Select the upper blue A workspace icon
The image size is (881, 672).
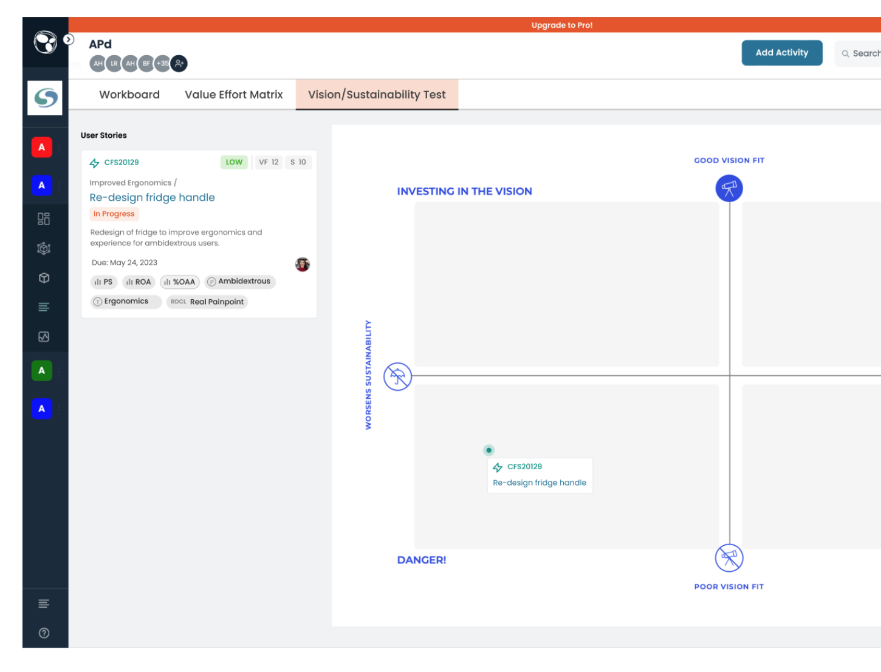point(42,185)
